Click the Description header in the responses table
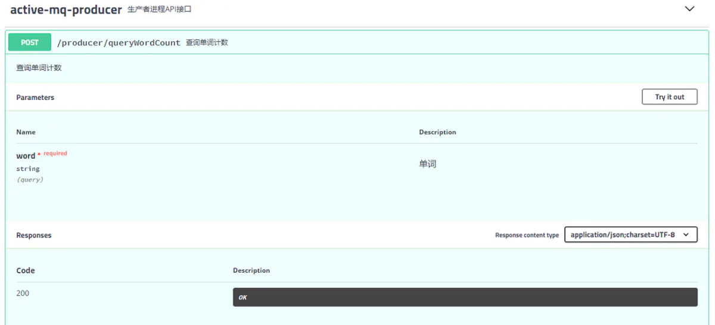The width and height of the screenshot is (715, 325). pyautogui.click(x=251, y=270)
